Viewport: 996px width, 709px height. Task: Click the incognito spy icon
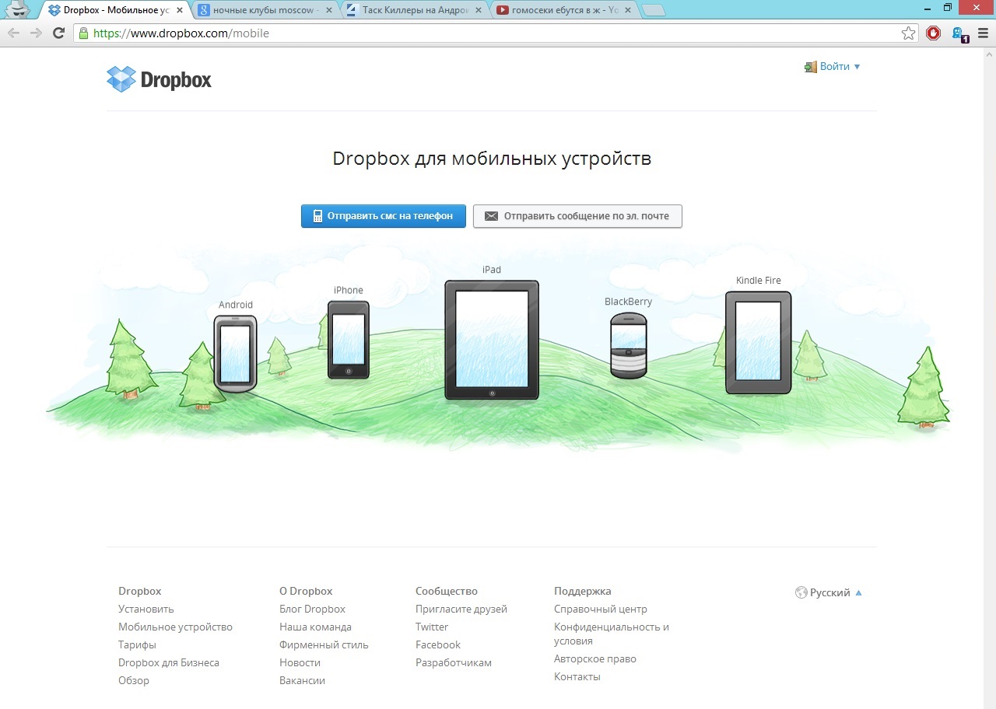[16, 9]
